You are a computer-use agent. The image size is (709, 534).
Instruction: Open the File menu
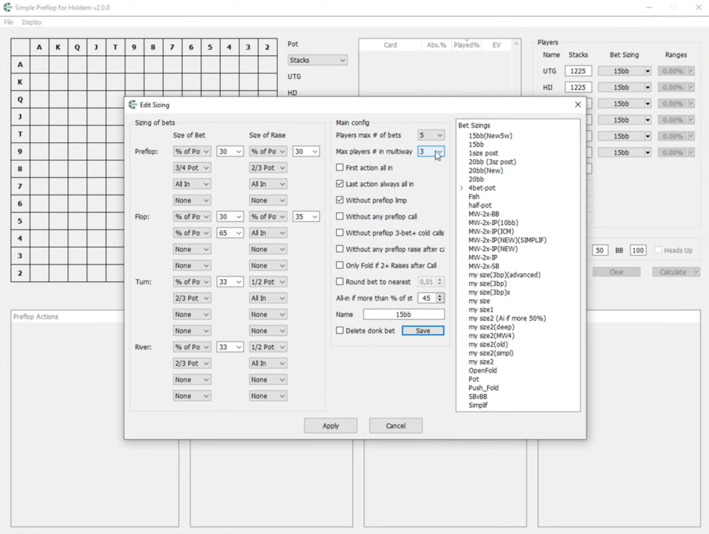(x=8, y=22)
